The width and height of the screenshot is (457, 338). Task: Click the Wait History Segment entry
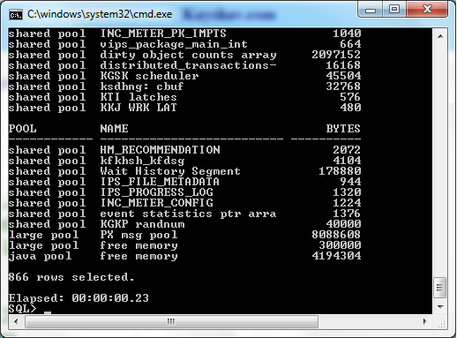click(170, 171)
